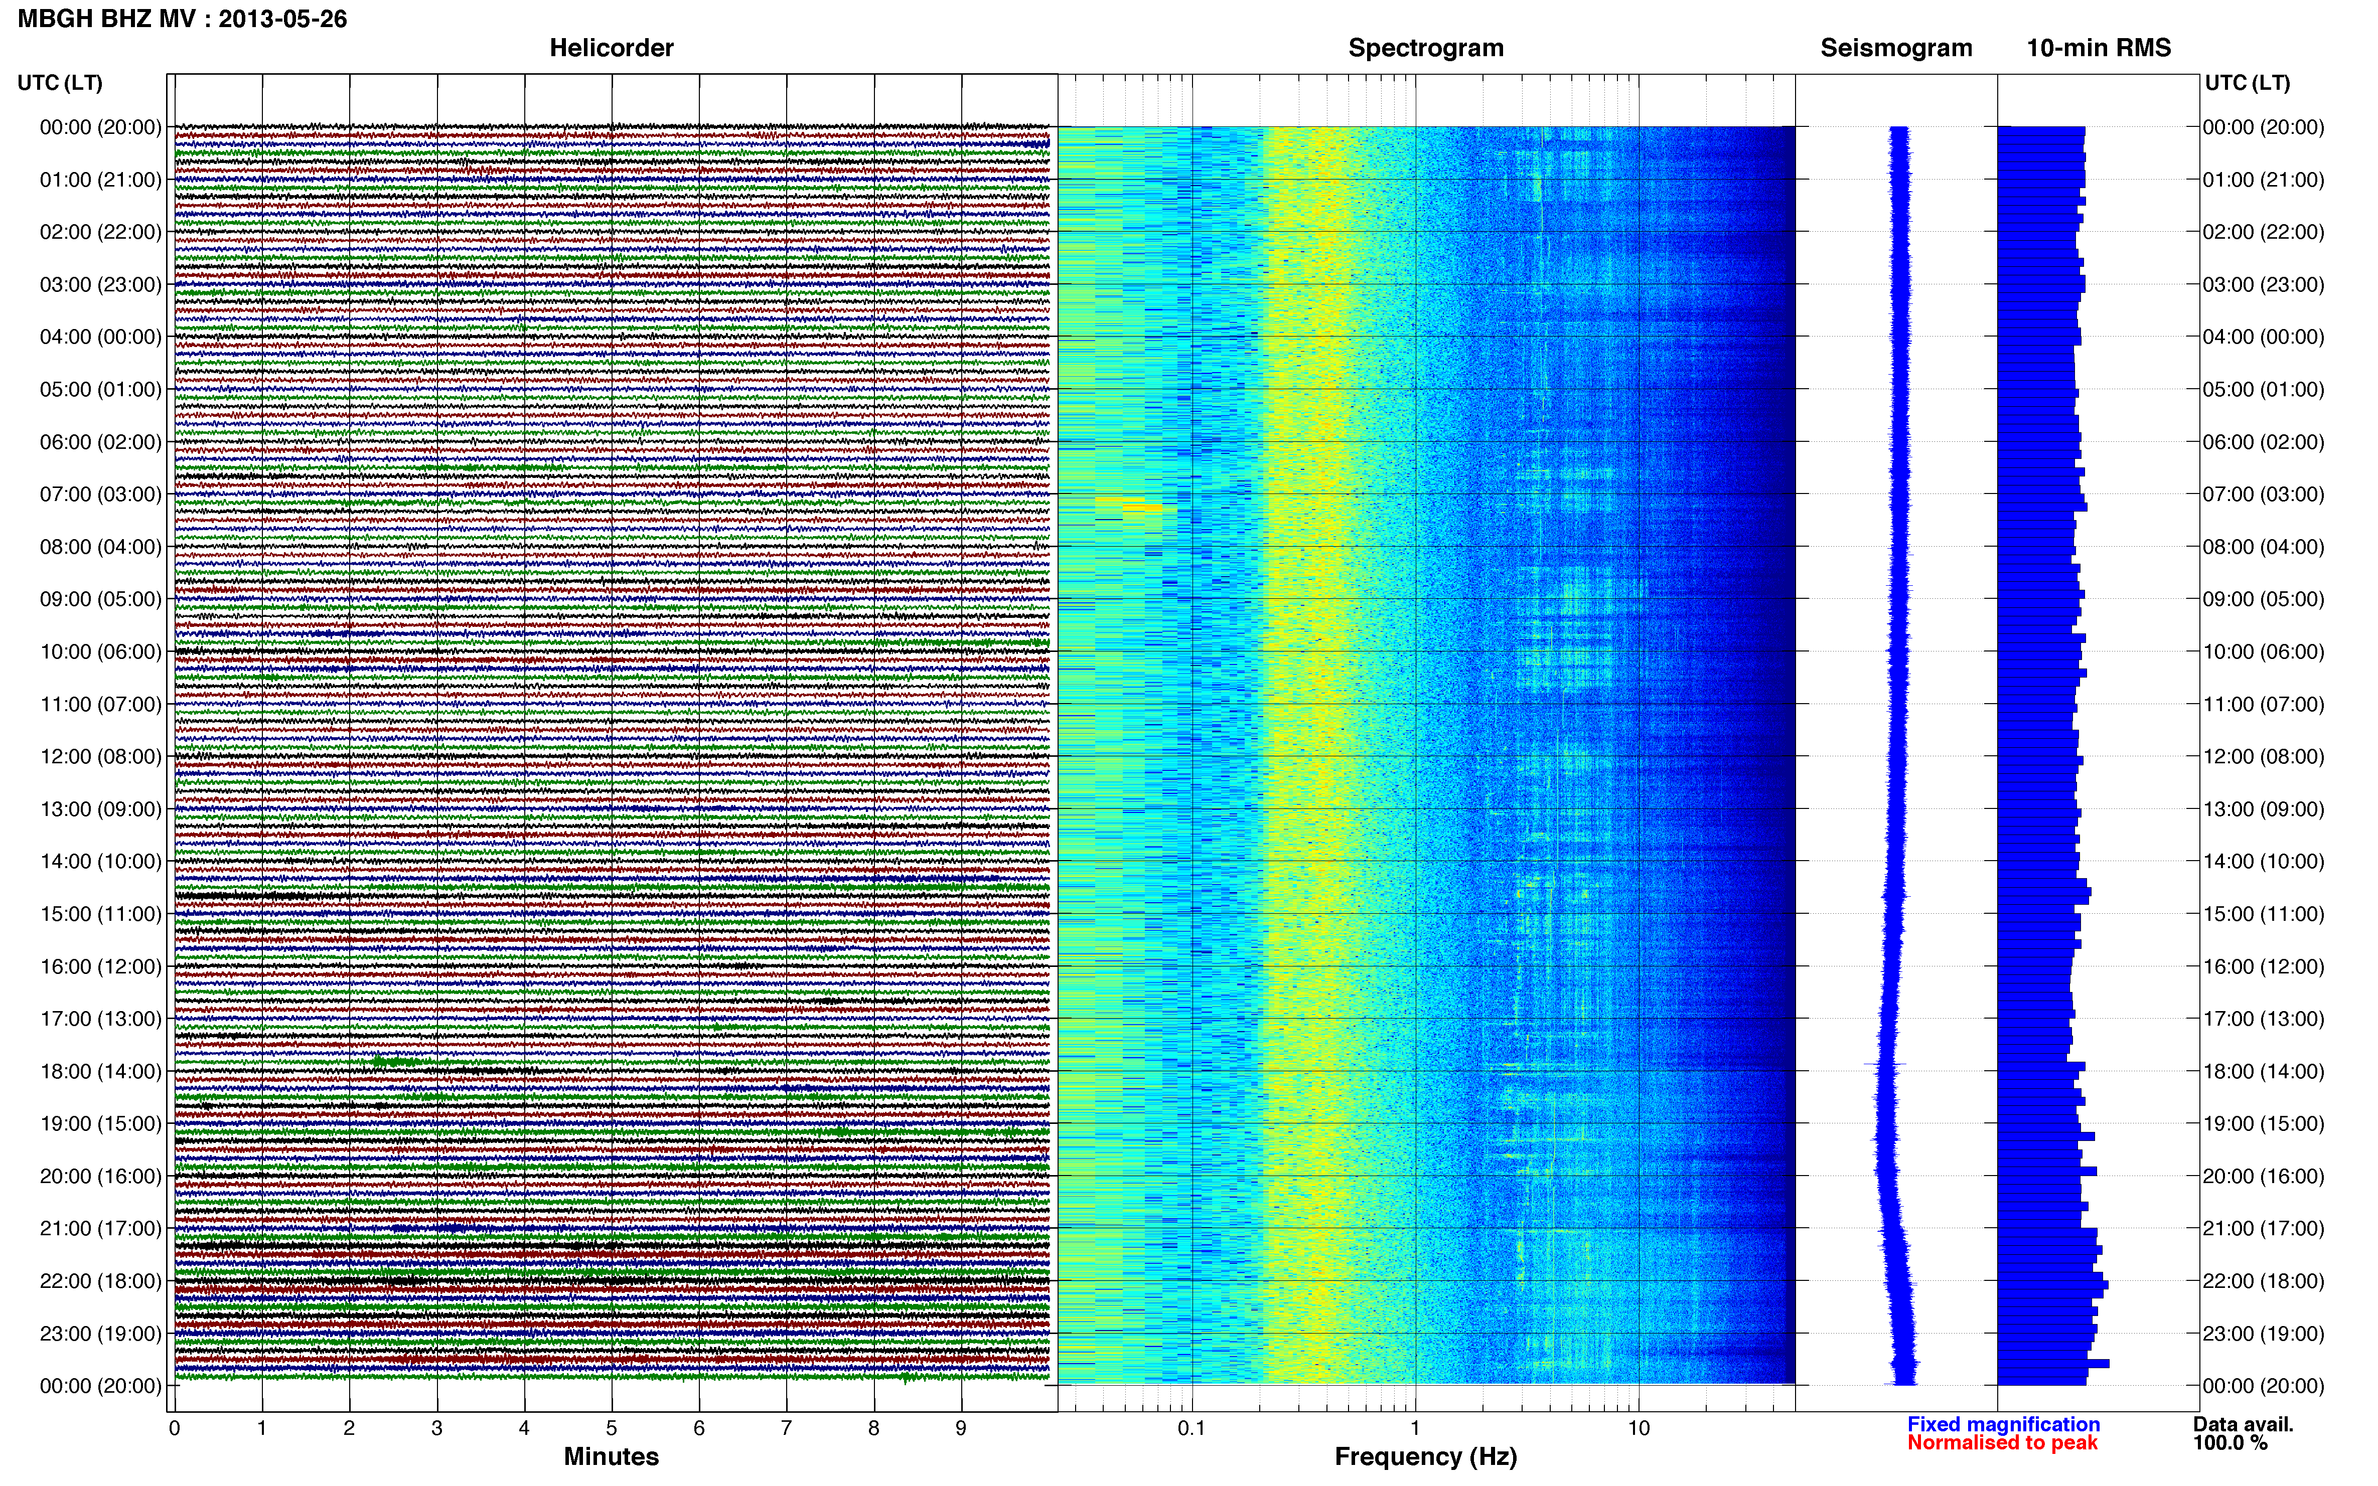Click left time label 08:00 (04:00)

click(100, 547)
